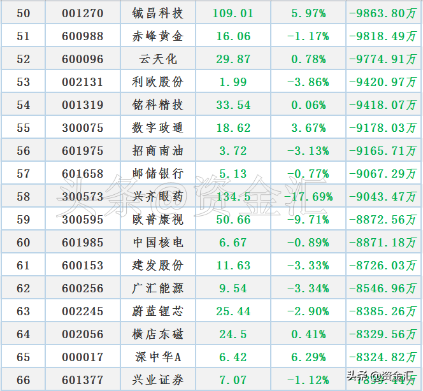Select price cell 50.66
The image size is (423, 391).
click(233, 220)
